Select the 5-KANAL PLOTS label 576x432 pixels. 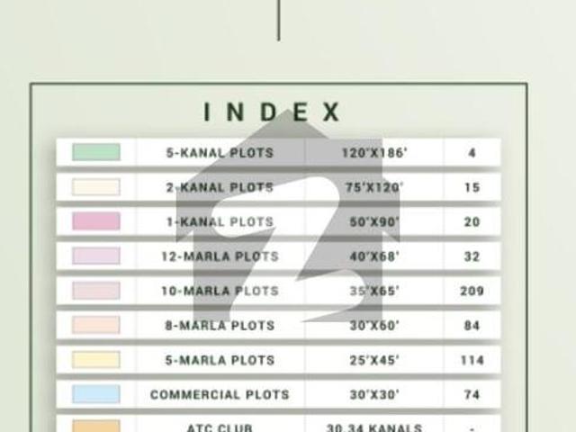220,153
